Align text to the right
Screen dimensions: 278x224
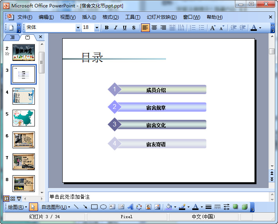163,28
